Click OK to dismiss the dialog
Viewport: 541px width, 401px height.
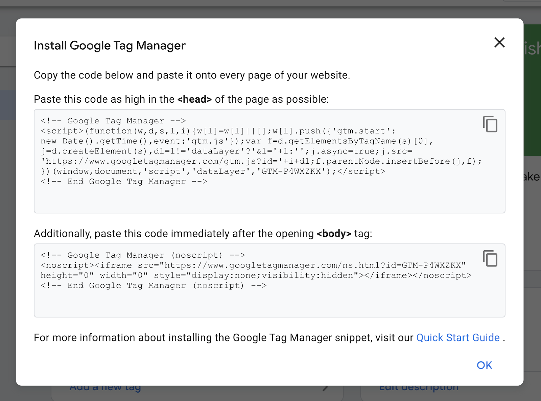pyautogui.click(x=484, y=365)
